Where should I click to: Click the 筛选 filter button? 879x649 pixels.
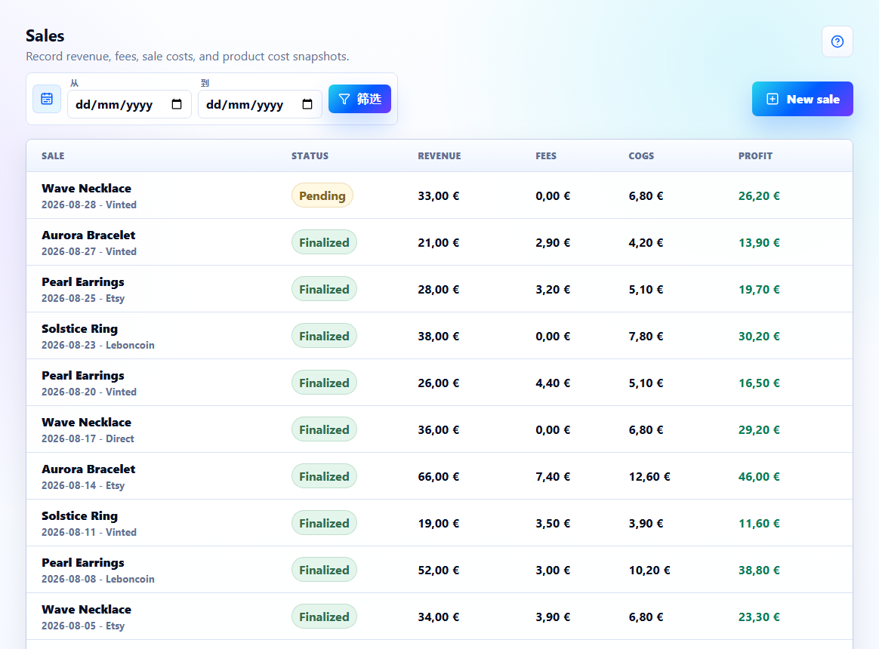[x=359, y=99]
